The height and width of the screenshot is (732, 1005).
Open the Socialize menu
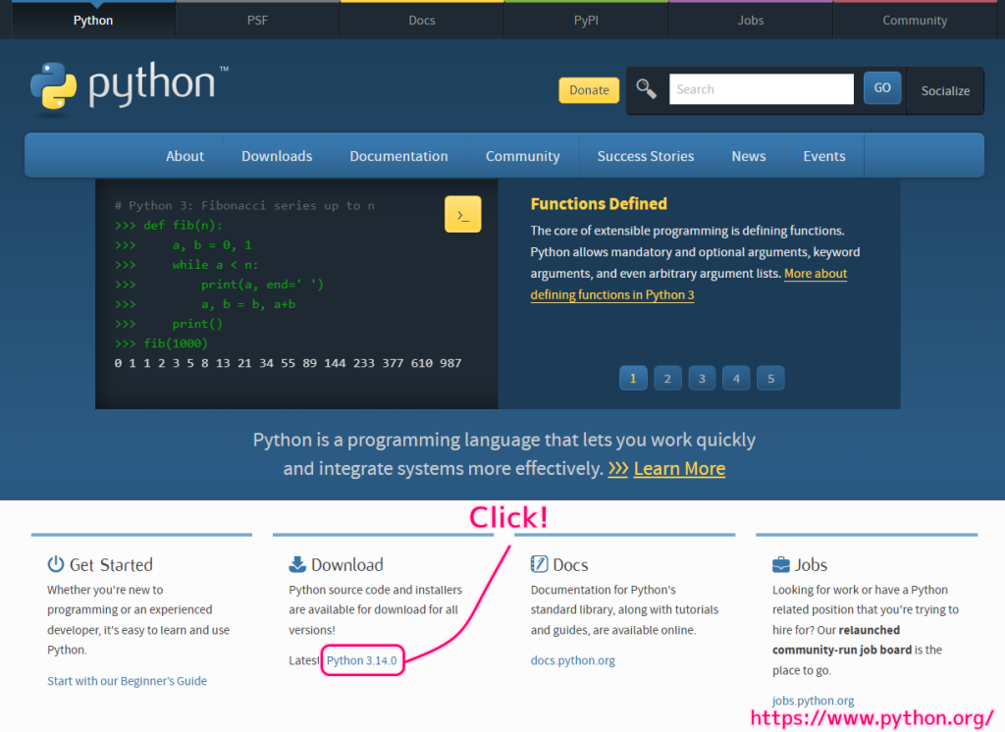click(x=944, y=90)
